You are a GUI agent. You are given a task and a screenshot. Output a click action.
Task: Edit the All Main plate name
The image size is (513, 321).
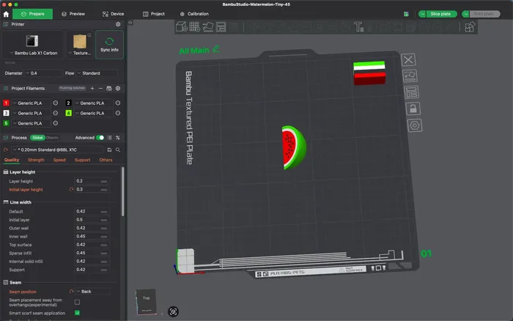[215, 50]
